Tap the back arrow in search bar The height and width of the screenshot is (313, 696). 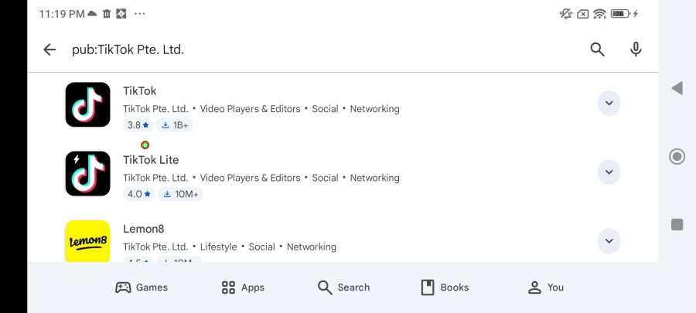pos(49,49)
